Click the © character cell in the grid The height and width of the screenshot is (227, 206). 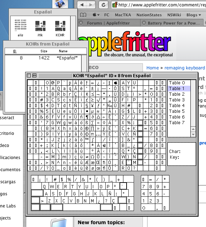pyautogui.click(x=87, y=134)
